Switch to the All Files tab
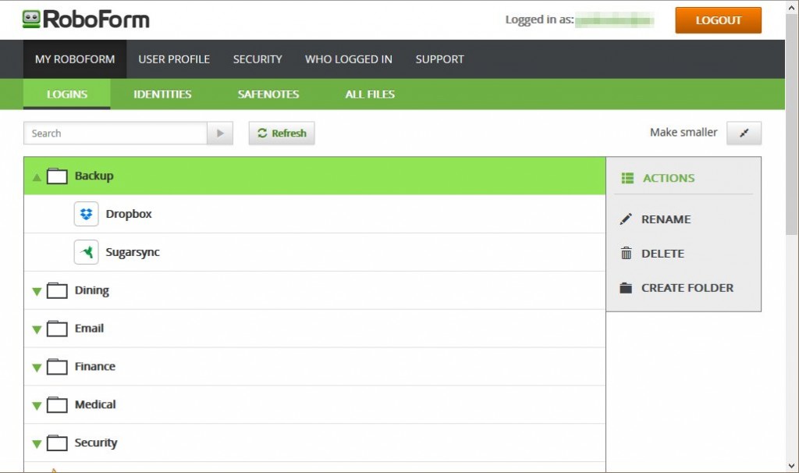 370,94
